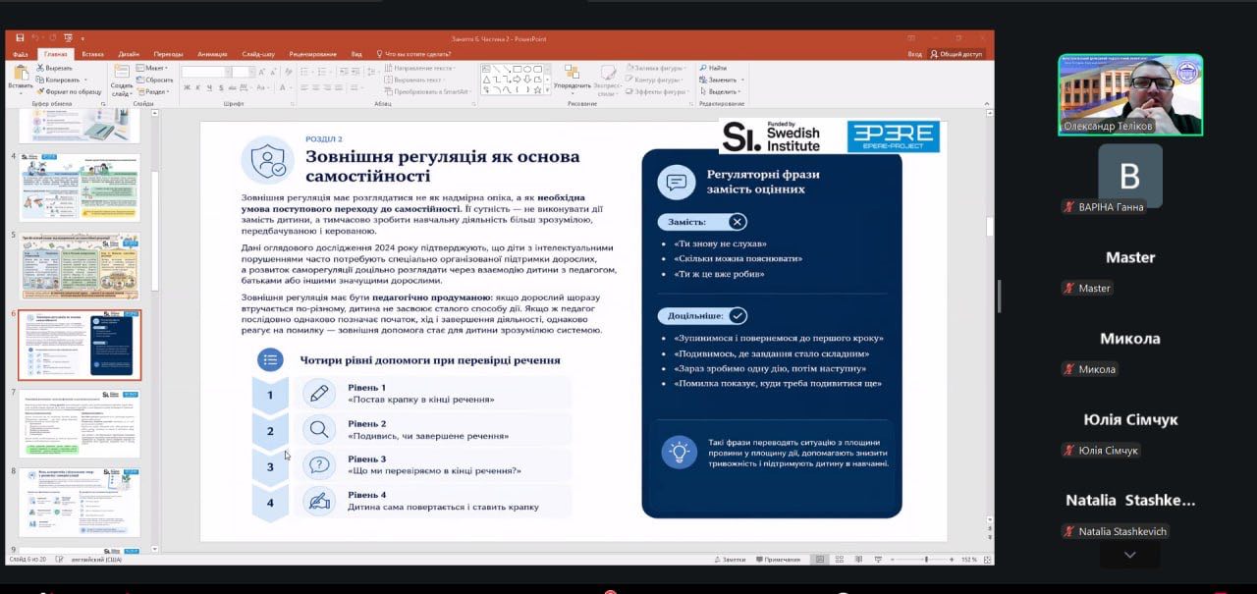Expand the shapes gallery more arrow

pyautogui.click(x=546, y=90)
